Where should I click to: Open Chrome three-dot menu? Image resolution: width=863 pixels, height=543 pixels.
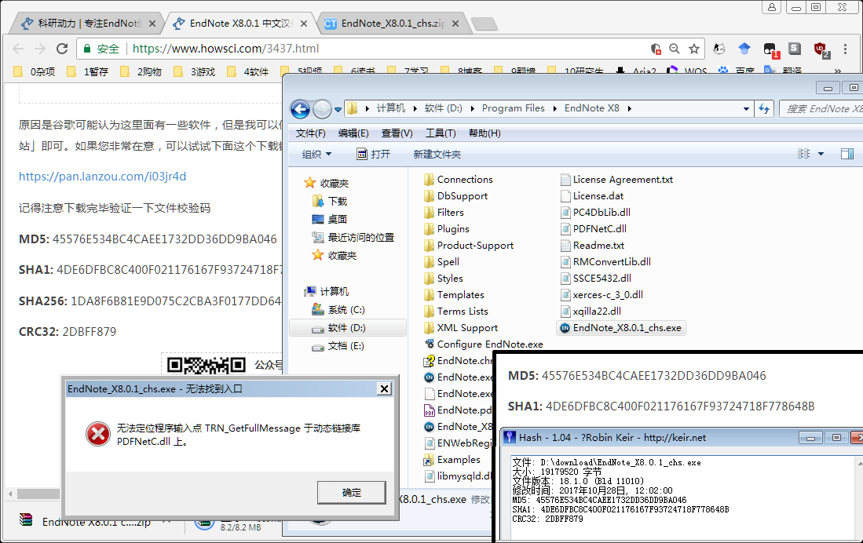click(846, 49)
